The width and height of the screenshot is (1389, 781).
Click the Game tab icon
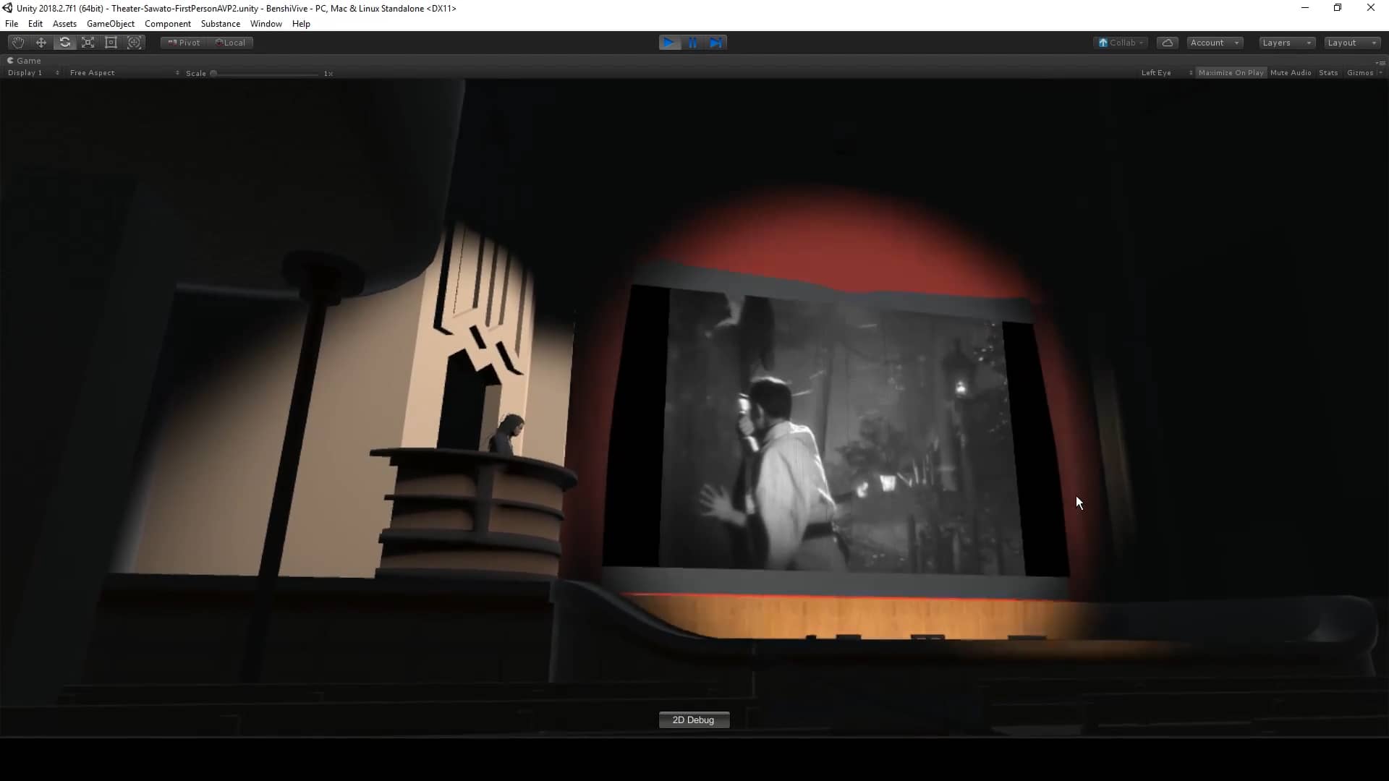click(10, 61)
